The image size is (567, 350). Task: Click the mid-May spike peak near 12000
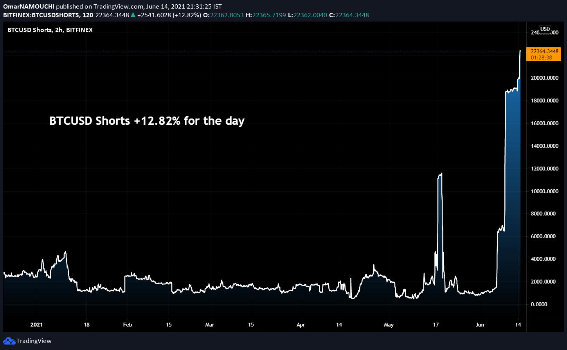[441, 174]
